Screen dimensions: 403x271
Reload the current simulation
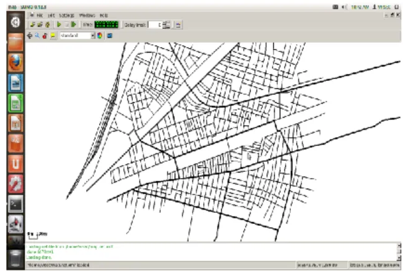(x=48, y=25)
